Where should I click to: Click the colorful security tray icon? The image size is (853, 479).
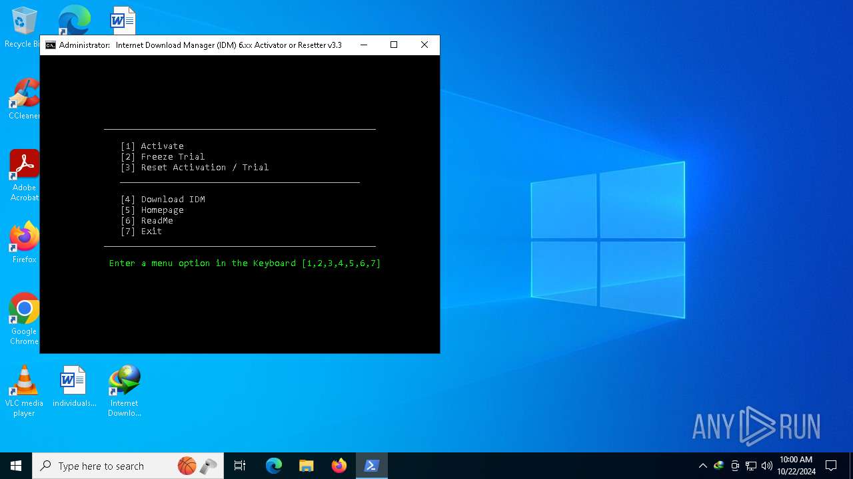719,466
